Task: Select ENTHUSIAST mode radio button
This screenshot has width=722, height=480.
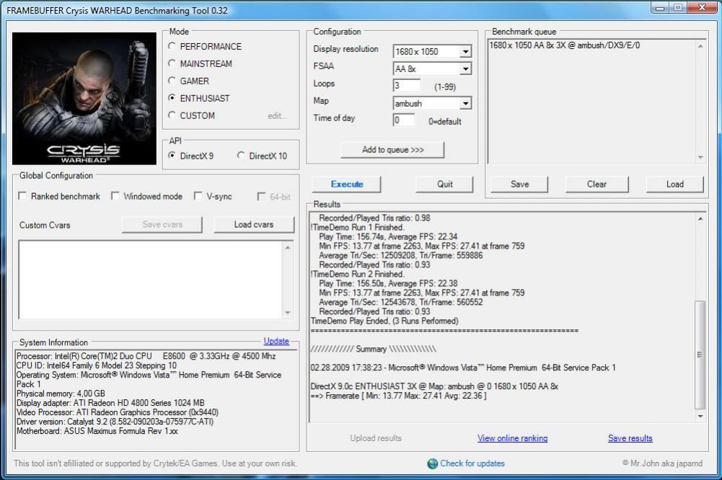Action: tap(172, 97)
